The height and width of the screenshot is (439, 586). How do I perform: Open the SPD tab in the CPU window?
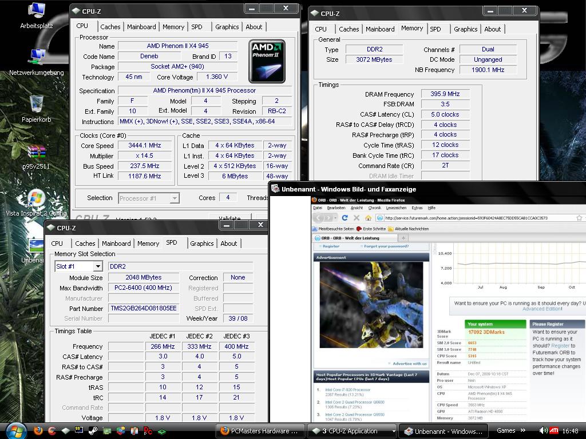click(x=197, y=27)
